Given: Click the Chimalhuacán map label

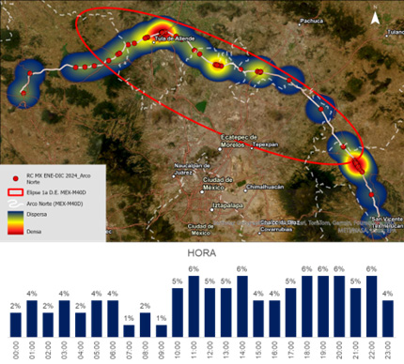Looking at the screenshot, I should point(265,187).
